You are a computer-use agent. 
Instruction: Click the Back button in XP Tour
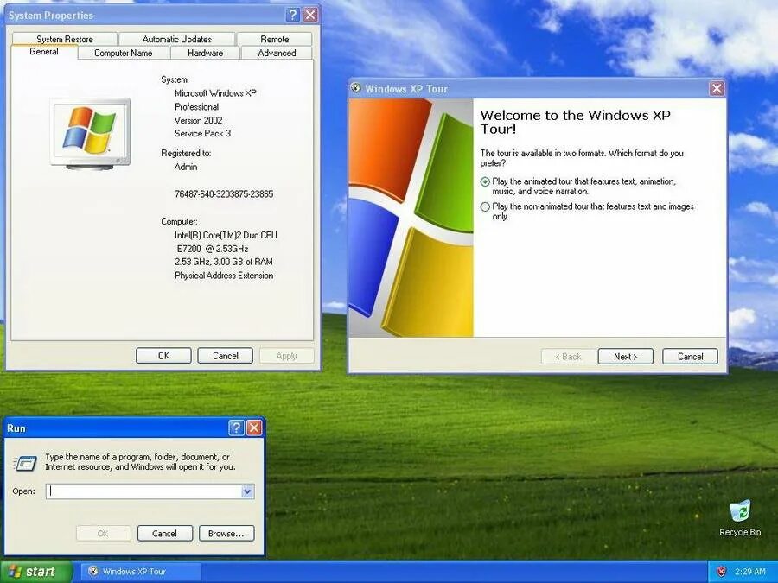[x=568, y=357]
